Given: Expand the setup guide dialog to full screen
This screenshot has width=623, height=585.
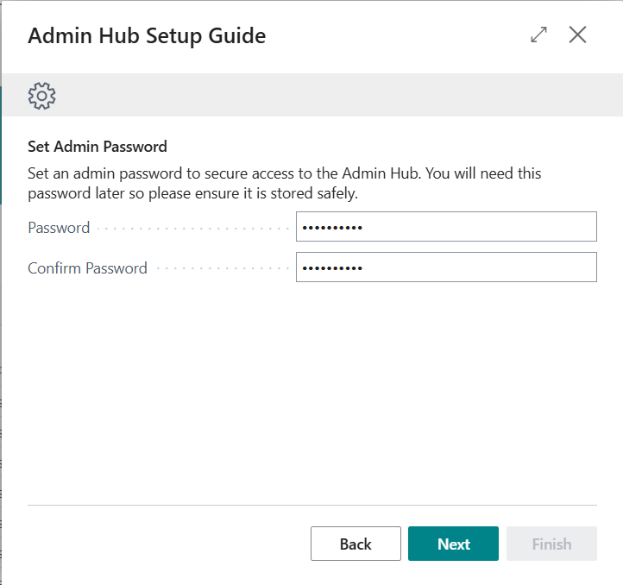Looking at the screenshot, I should tap(538, 35).
